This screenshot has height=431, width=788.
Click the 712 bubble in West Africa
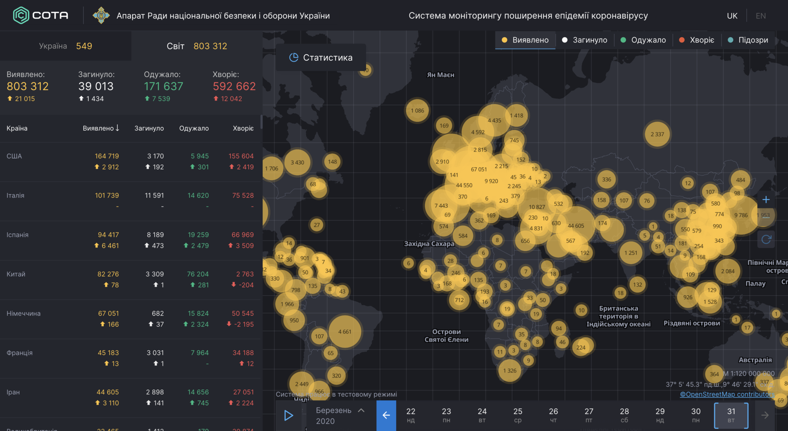[459, 300]
